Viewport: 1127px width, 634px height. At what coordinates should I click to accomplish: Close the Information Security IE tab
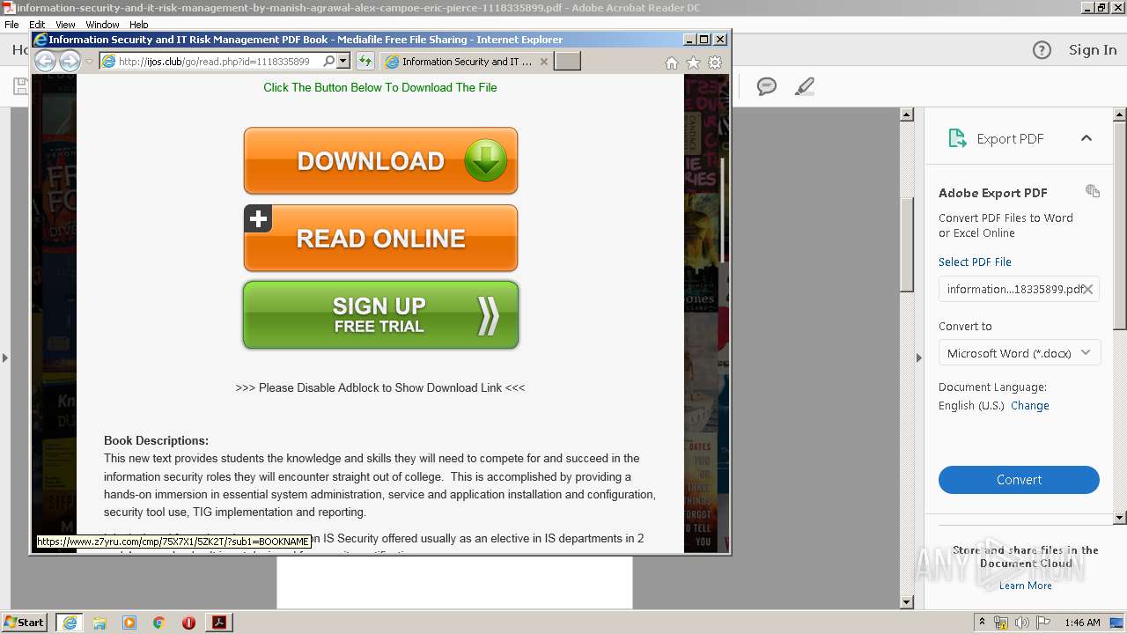tap(543, 62)
